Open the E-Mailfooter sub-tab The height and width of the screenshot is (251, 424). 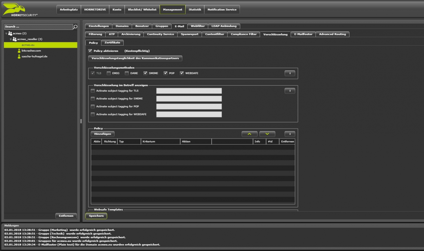pyautogui.click(x=303, y=34)
